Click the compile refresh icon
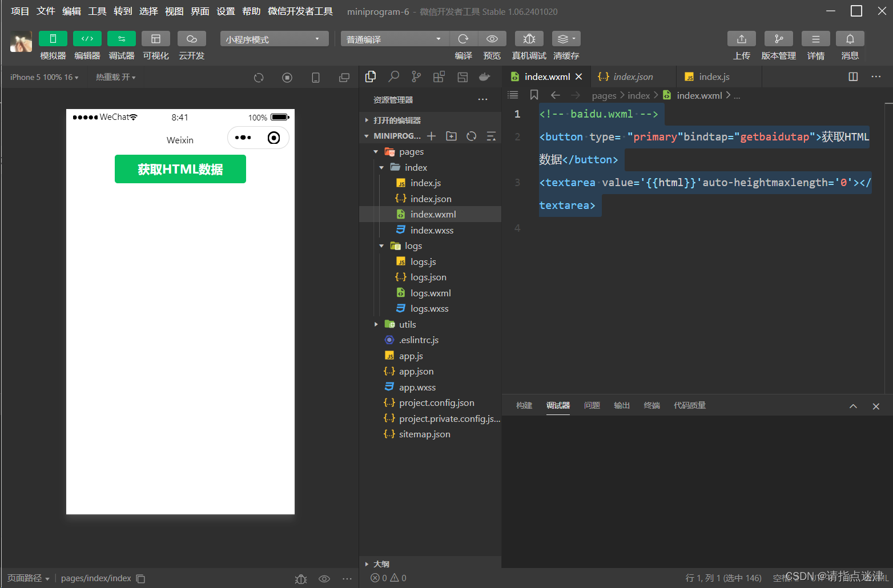 pos(463,39)
